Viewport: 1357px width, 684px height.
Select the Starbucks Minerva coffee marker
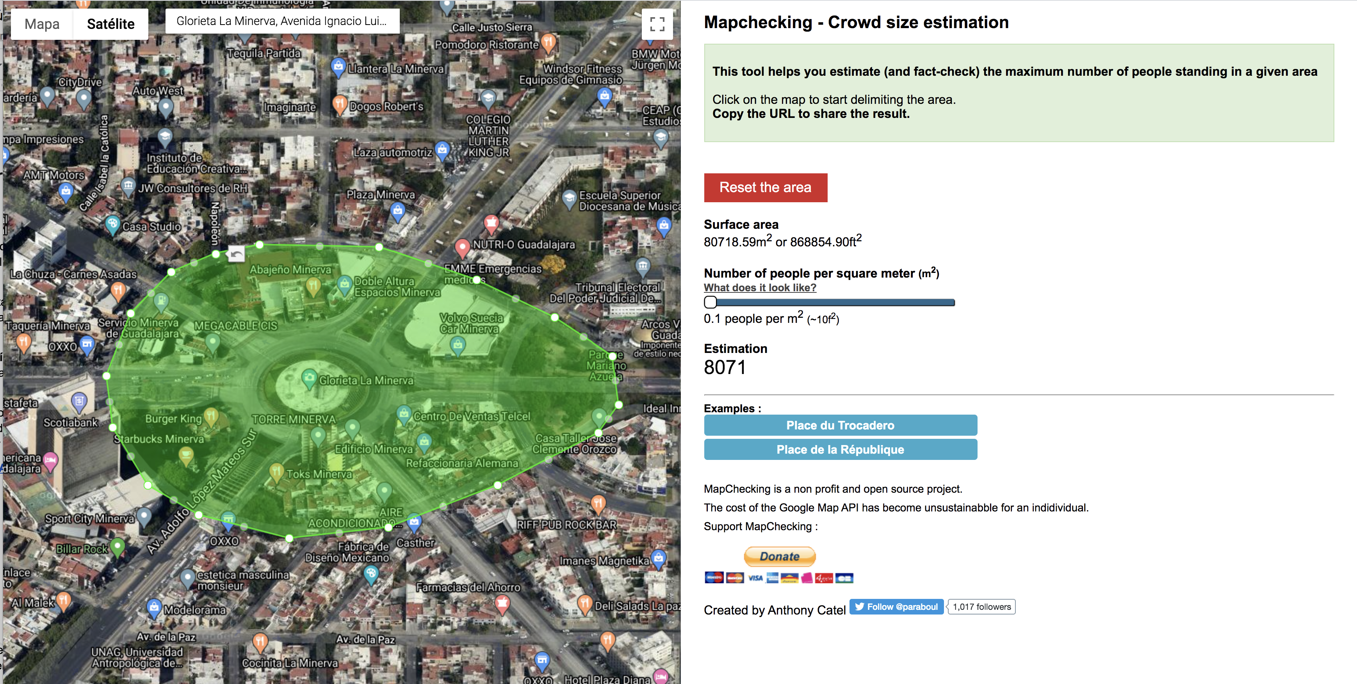point(186,456)
